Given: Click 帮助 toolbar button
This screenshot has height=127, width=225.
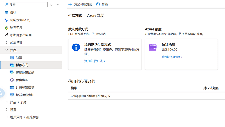Looking at the screenshot, I should pos(102,5).
